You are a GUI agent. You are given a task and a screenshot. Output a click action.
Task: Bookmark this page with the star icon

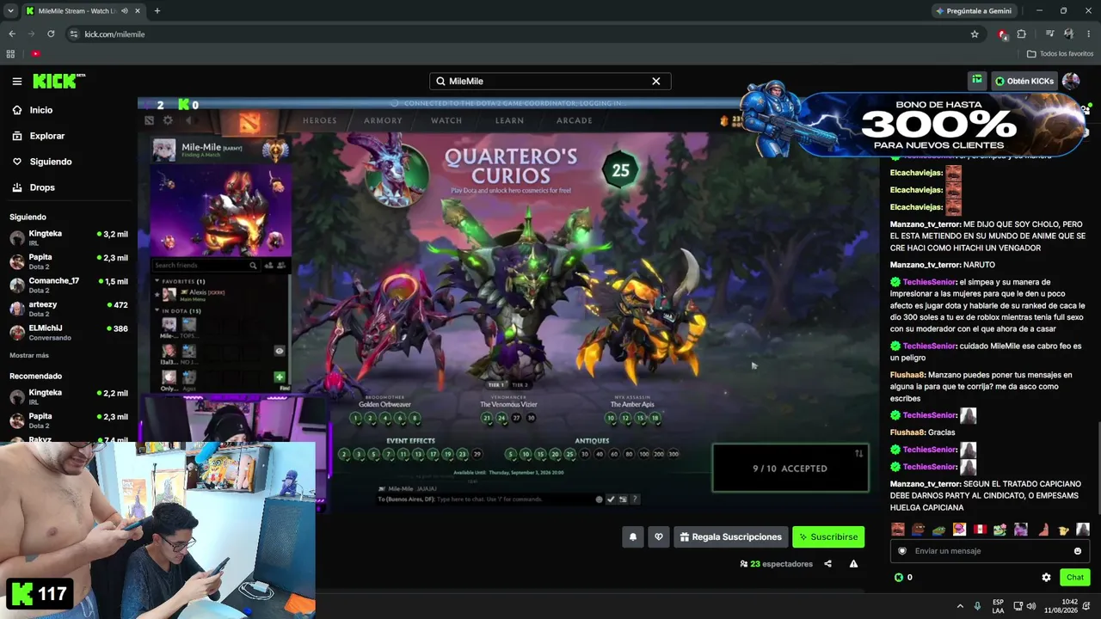tap(975, 34)
